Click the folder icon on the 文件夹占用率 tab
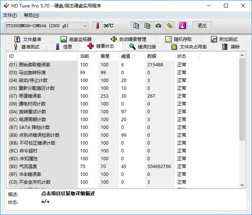252x215 pixels. click(174, 47)
